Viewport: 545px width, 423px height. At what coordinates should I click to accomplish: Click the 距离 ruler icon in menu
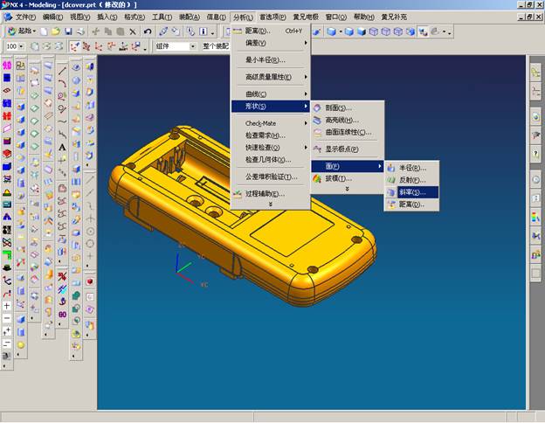(x=238, y=31)
